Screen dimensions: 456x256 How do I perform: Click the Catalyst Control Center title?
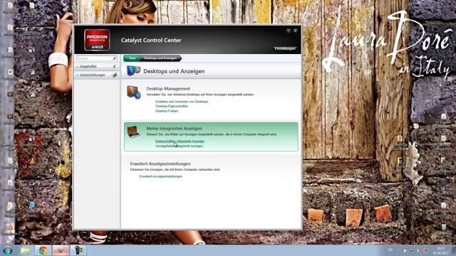click(x=151, y=41)
